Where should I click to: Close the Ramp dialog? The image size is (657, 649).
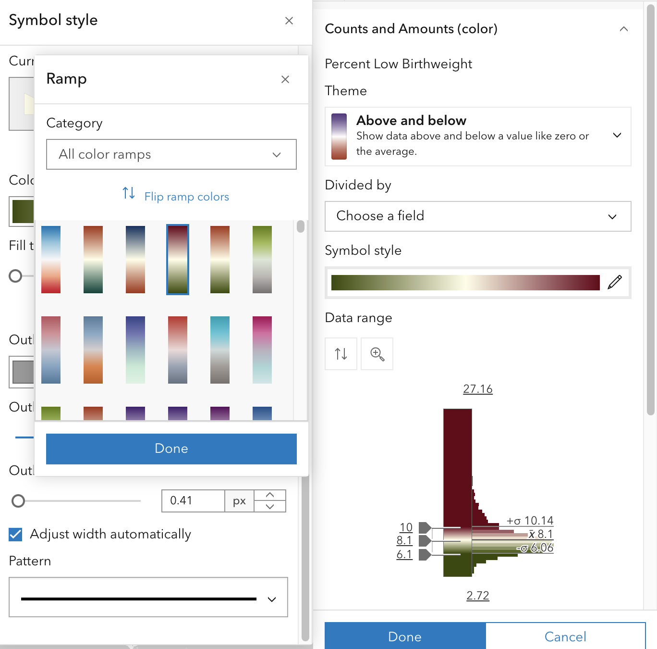point(285,79)
